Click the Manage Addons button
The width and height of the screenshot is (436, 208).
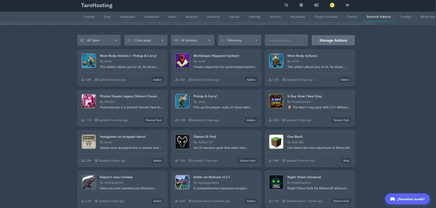333,40
